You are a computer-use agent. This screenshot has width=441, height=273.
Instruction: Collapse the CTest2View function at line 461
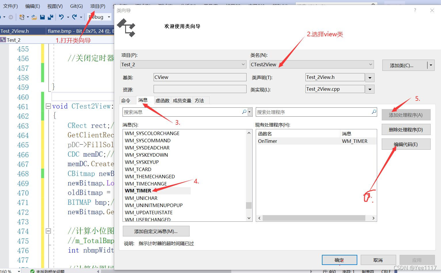pos(48,106)
